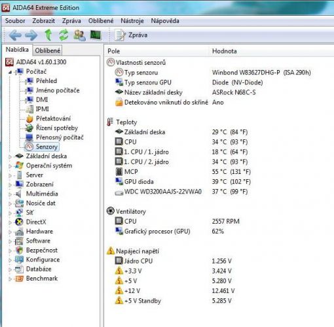Screen dimensions: 334x327
Task: Expand the Server tree node
Action: click(x=10, y=175)
